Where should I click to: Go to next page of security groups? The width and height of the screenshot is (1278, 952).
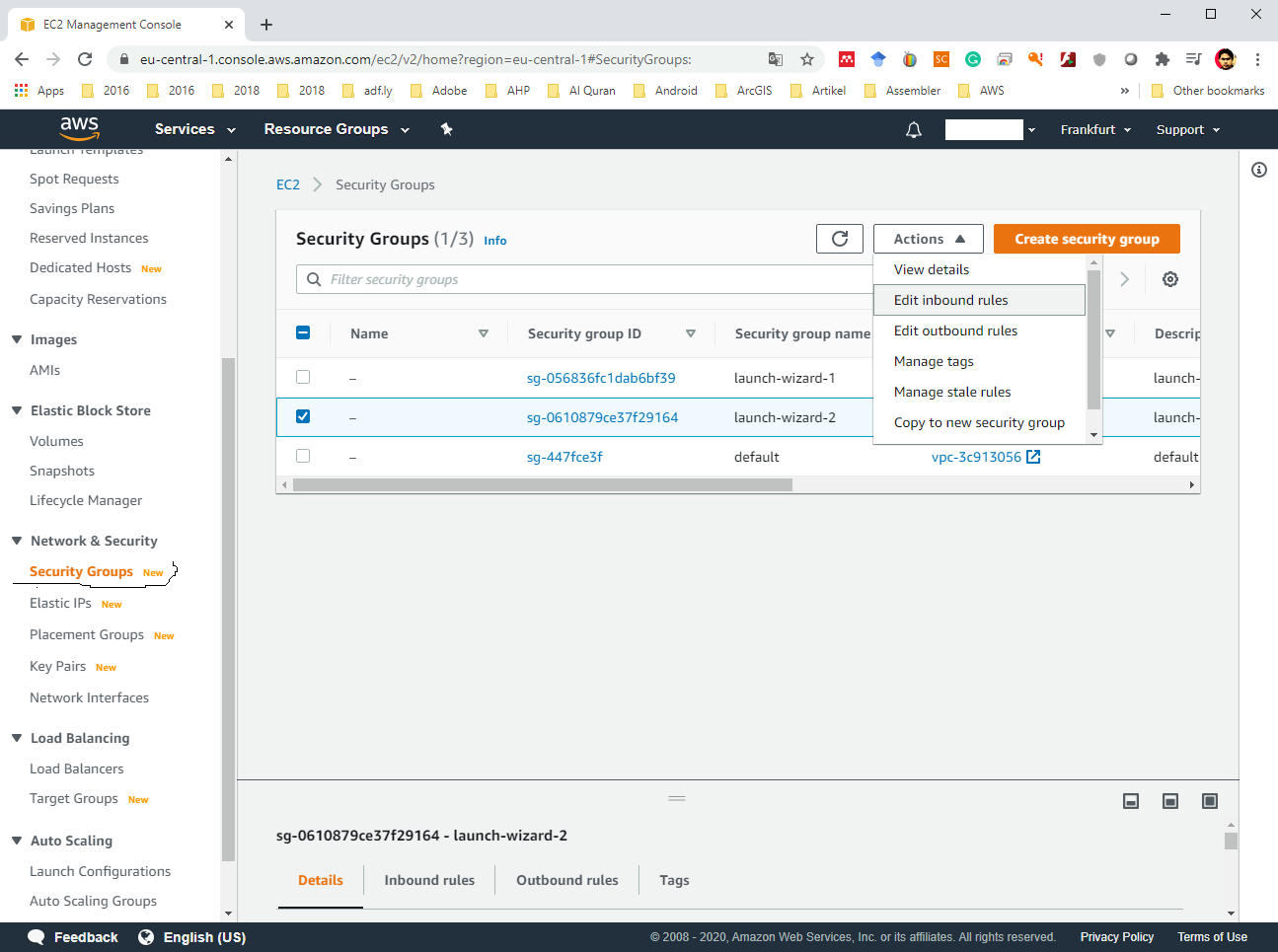(x=1124, y=279)
